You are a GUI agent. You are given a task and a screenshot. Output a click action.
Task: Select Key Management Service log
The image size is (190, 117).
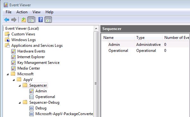pyautogui.click(x=39, y=63)
